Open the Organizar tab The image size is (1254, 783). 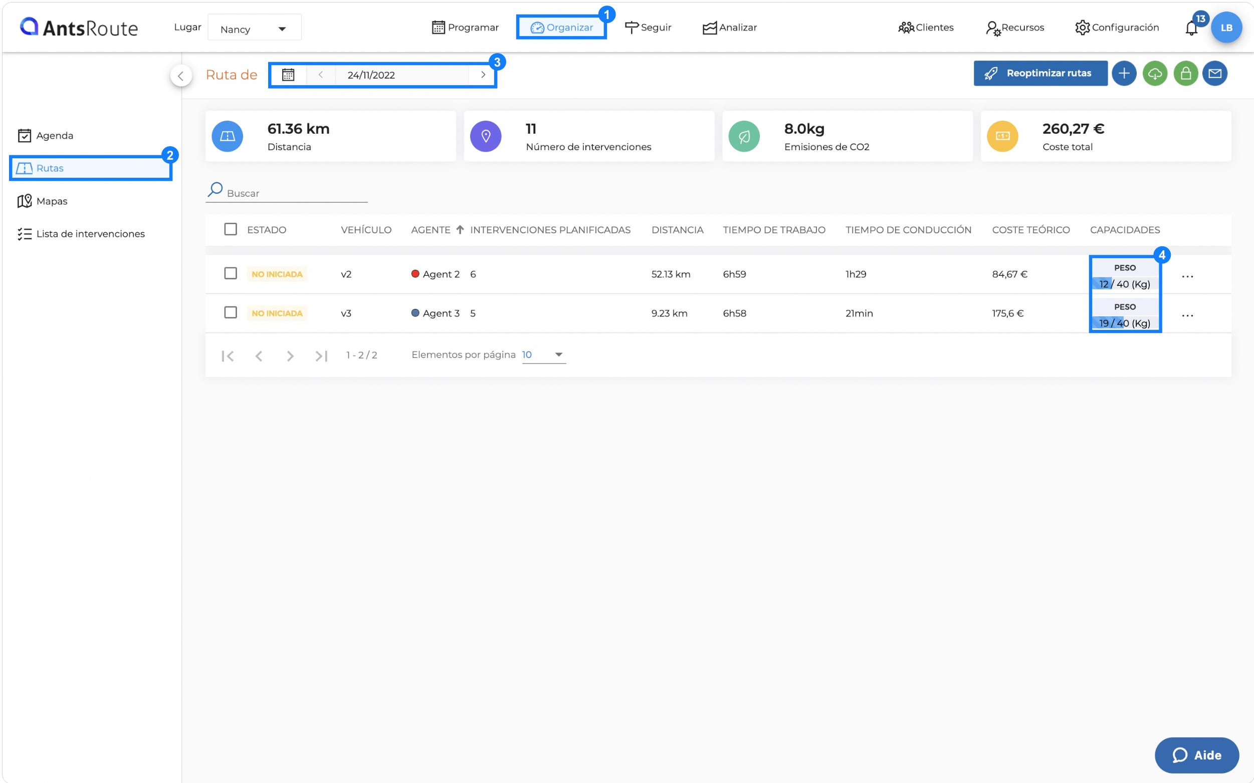(x=561, y=28)
